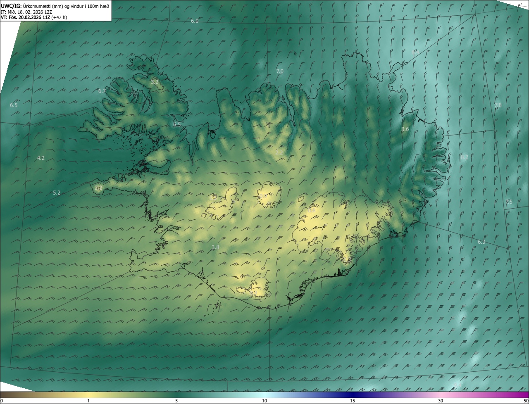Click the 3.2 value on the Westfjords
Screen dimensions: 529x404
point(155,82)
